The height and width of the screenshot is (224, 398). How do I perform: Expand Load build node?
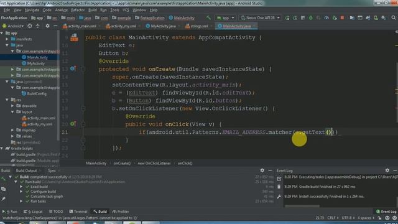21,187
